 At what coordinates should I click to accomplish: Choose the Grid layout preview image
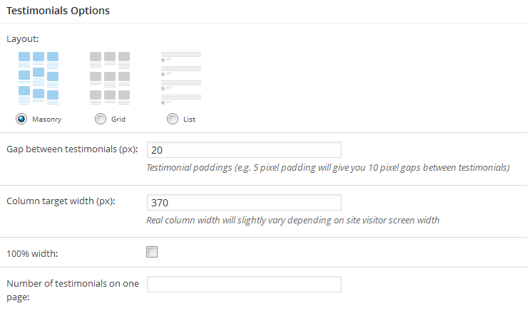point(109,78)
